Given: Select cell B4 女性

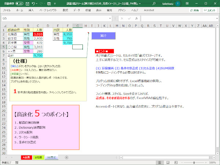Looking at the screenshot, I should pyautogui.click(x=28, y=43).
